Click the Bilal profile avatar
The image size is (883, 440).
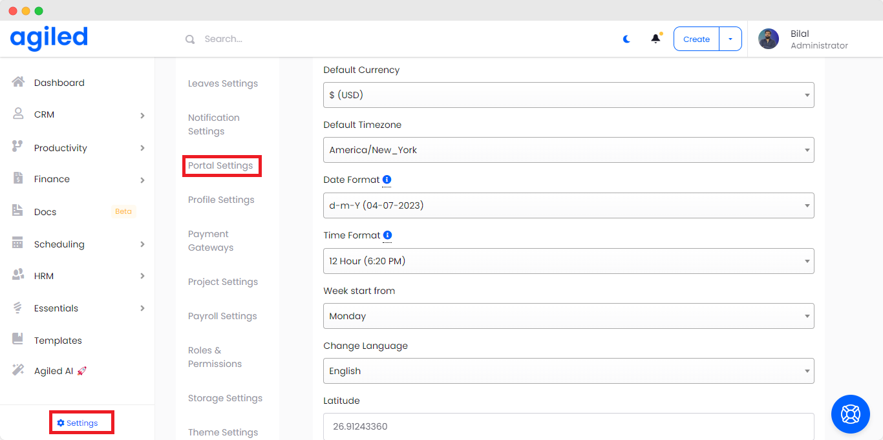768,39
